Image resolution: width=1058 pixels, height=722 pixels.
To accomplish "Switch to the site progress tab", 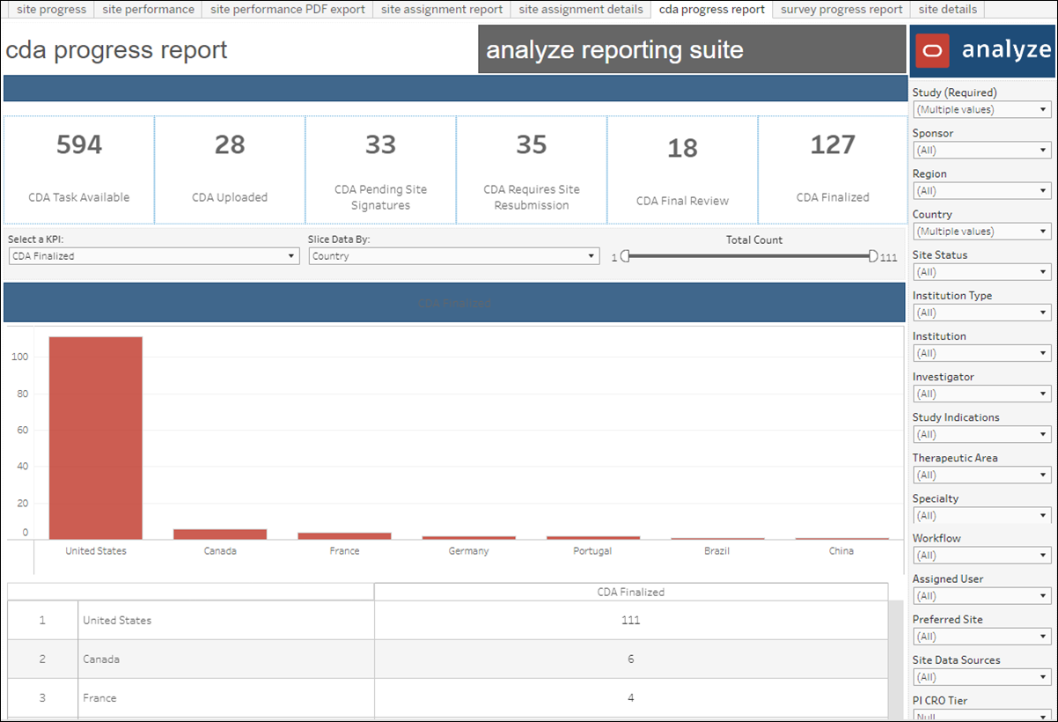I will (x=49, y=10).
